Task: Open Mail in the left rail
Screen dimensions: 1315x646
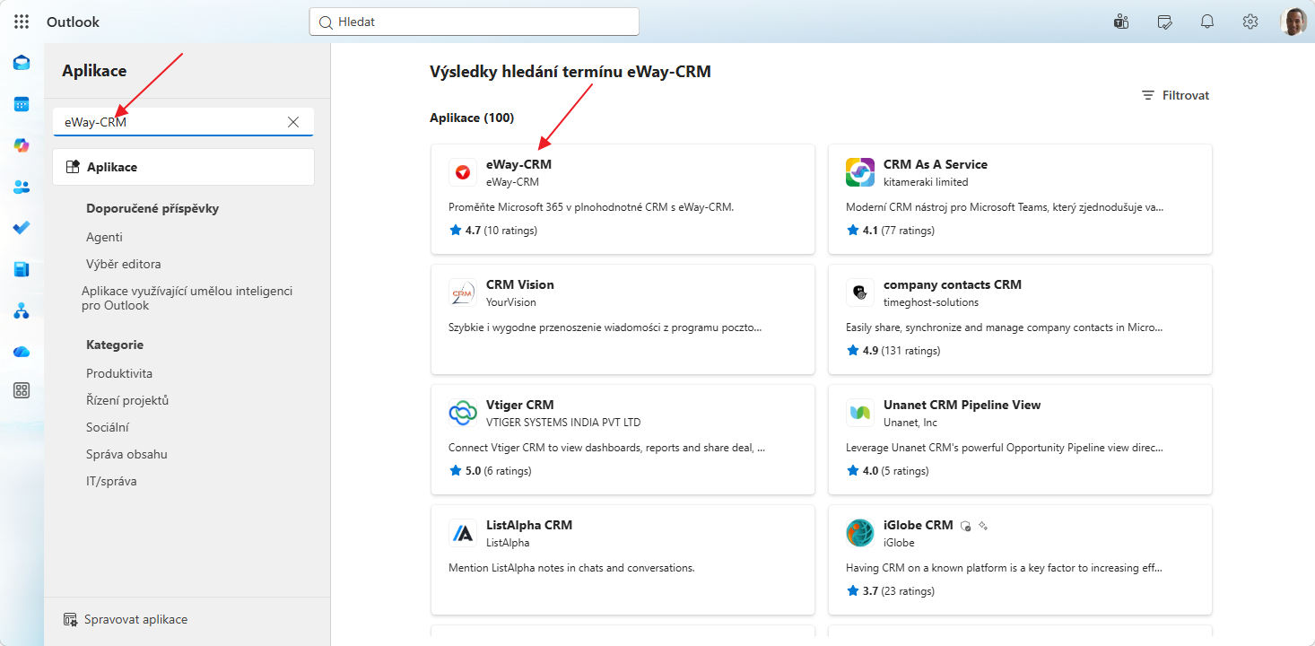Action: tap(22, 63)
